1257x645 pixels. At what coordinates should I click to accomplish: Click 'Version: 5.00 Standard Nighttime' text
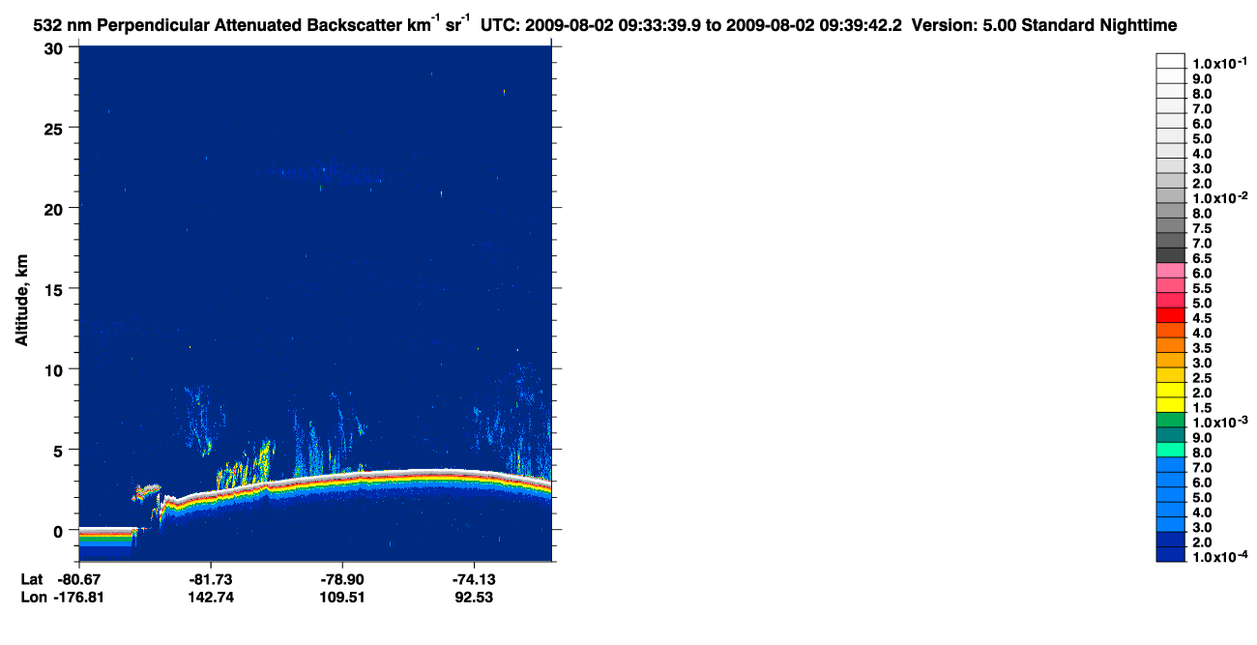[1045, 24]
